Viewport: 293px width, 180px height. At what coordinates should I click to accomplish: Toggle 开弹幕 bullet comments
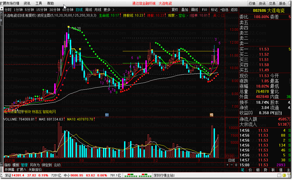pyautogui.click(x=10, y=170)
